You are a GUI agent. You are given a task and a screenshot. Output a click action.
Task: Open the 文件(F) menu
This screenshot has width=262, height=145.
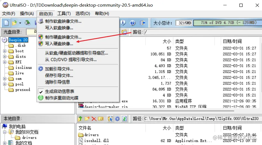9,14
